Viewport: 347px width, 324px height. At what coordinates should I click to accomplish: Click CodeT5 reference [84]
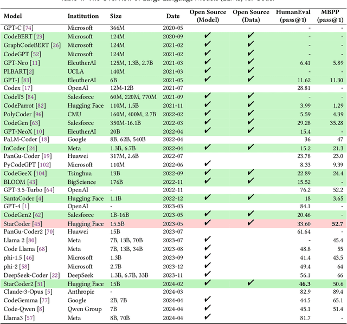(x=31, y=97)
